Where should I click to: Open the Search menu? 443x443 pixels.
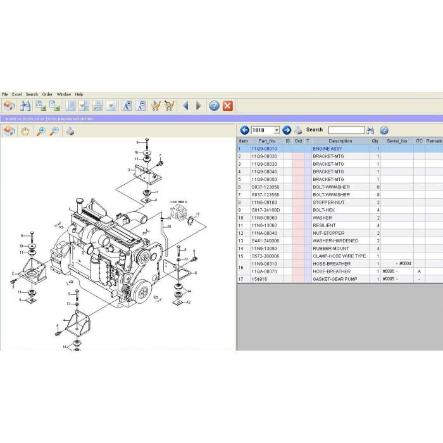pos(32,94)
